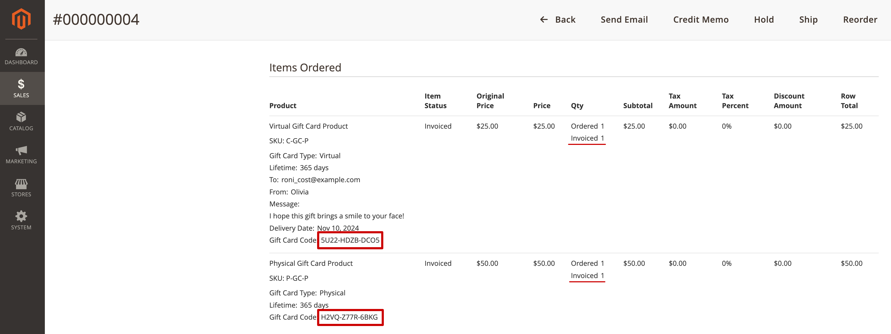891x334 pixels.
Task: Click the Ship action button
Action: [808, 19]
